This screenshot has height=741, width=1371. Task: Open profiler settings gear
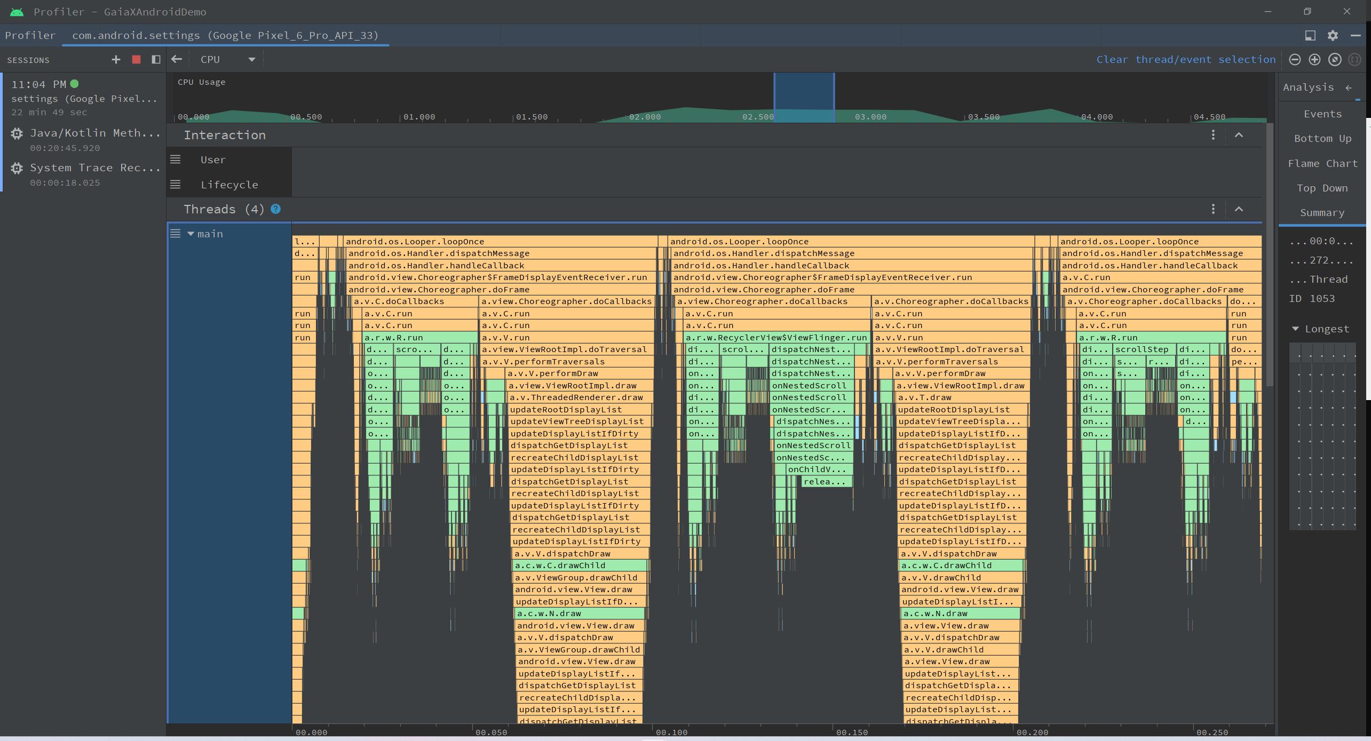pyautogui.click(x=1333, y=35)
